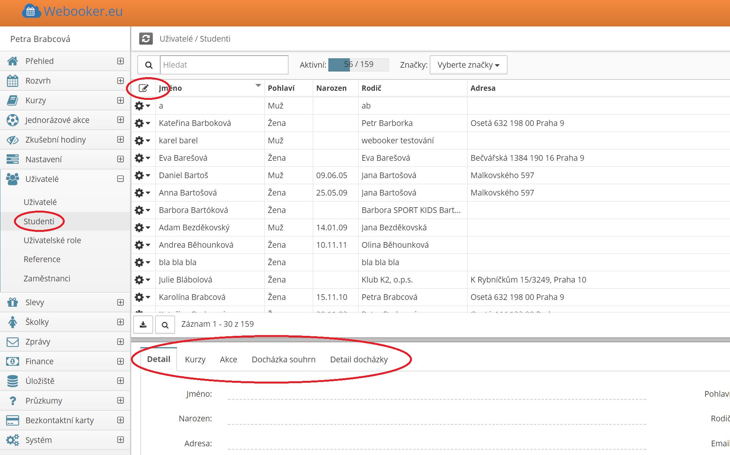Open the Vyberte značky dropdown
Viewport: 730px width, 455px height.
[x=468, y=65]
